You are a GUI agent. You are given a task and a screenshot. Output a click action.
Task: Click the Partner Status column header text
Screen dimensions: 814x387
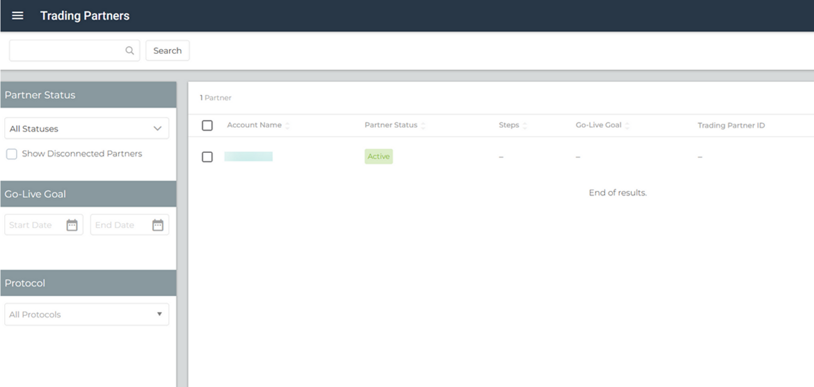[391, 125]
